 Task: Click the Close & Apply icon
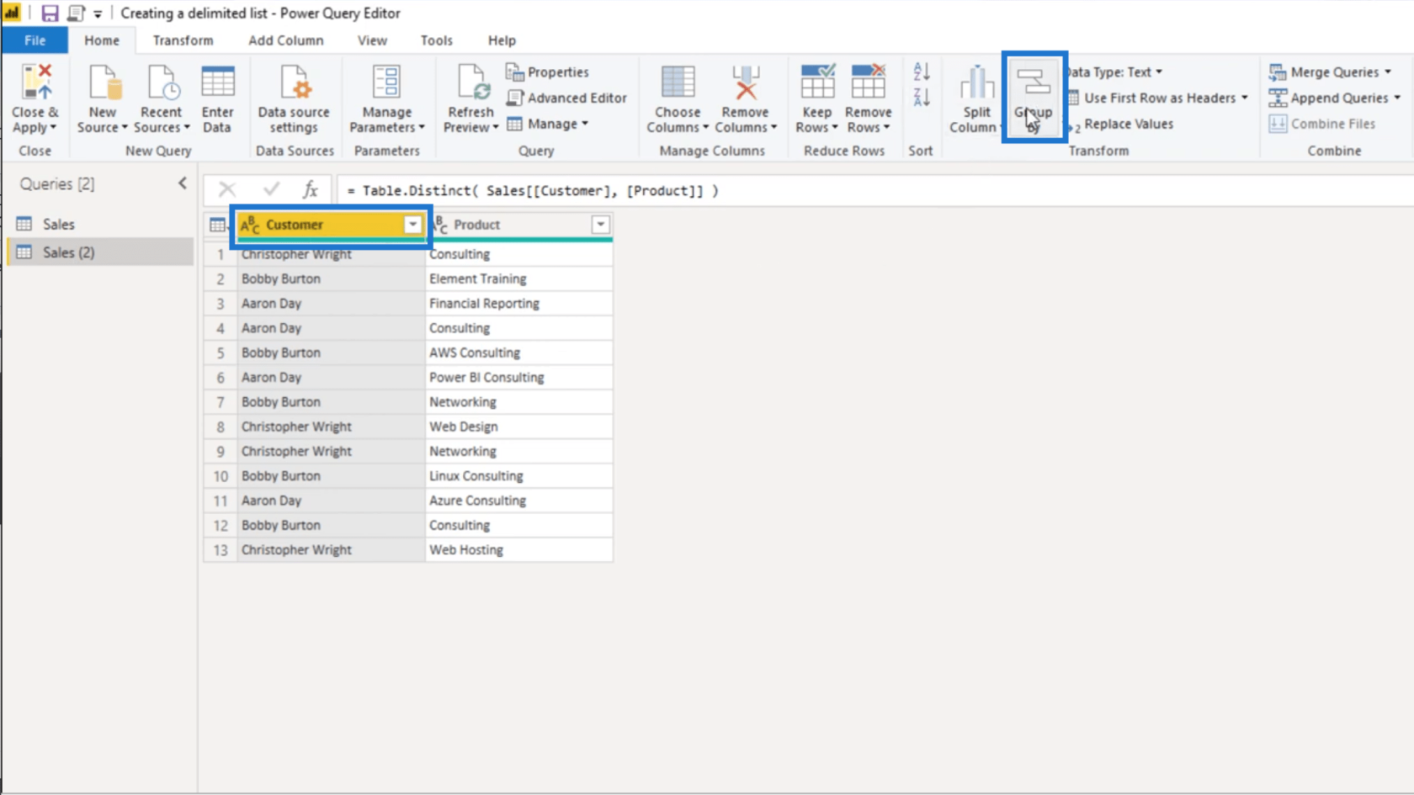point(37,82)
